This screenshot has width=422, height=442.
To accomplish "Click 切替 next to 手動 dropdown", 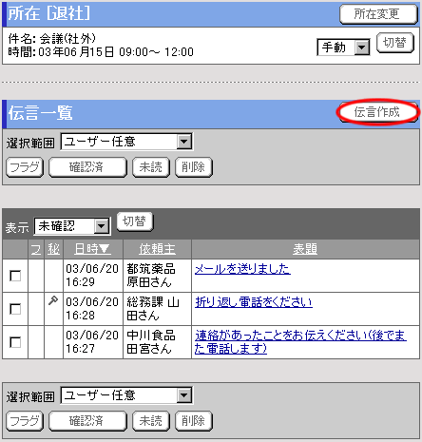I will (395, 43).
